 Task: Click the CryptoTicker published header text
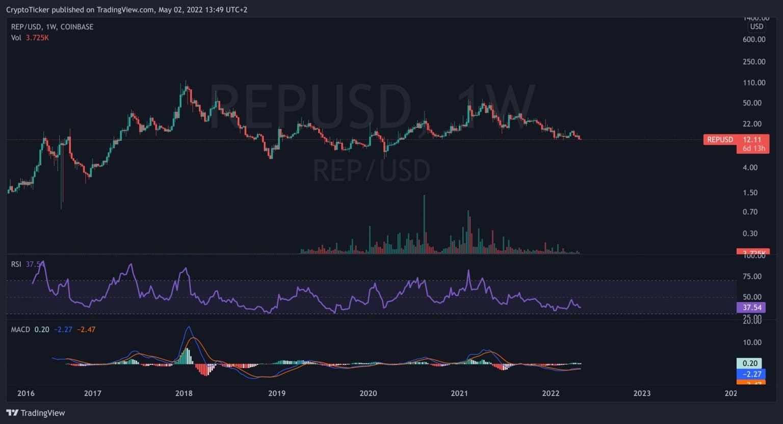pyautogui.click(x=126, y=10)
